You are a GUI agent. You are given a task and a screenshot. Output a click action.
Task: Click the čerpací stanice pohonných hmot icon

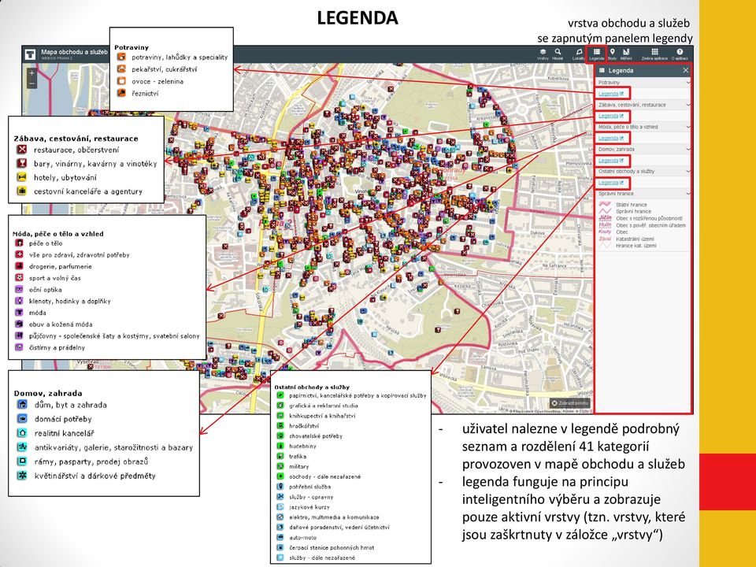pos(280,547)
